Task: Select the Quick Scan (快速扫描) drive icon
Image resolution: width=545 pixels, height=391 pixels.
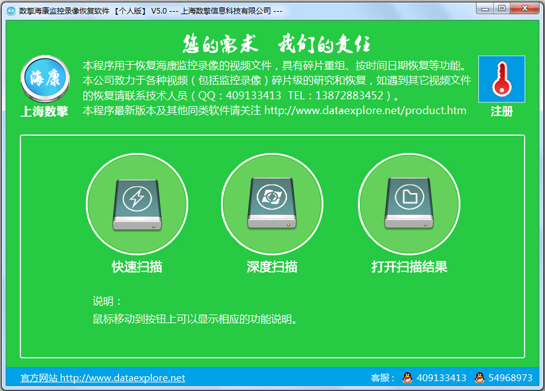Action: [137, 204]
